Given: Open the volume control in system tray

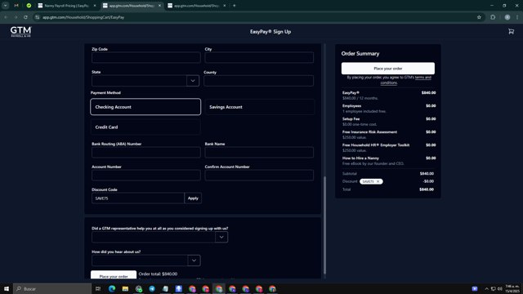Looking at the screenshot, I should click(x=499, y=288).
